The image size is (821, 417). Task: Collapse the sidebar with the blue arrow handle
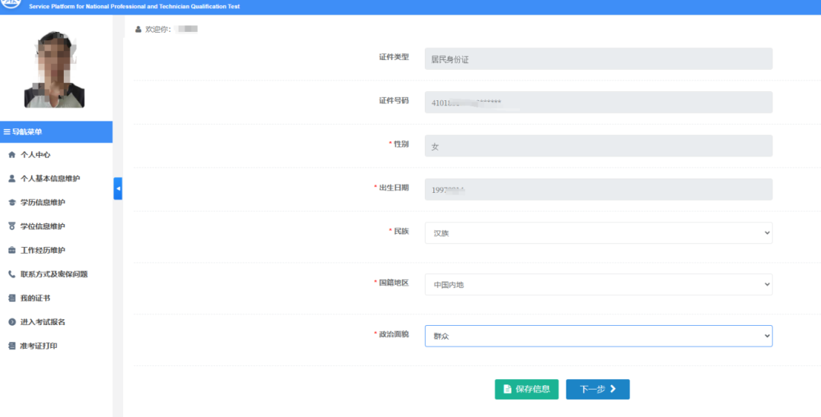[118, 188]
